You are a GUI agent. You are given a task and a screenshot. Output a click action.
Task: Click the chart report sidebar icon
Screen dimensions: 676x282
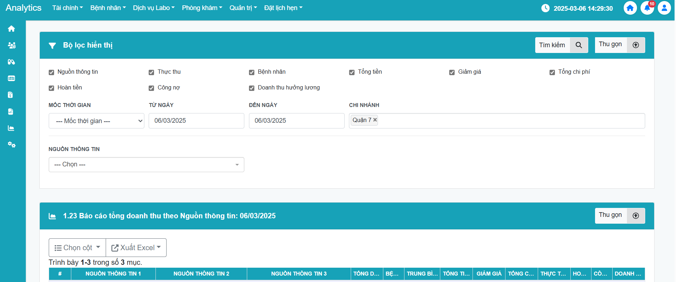11,128
